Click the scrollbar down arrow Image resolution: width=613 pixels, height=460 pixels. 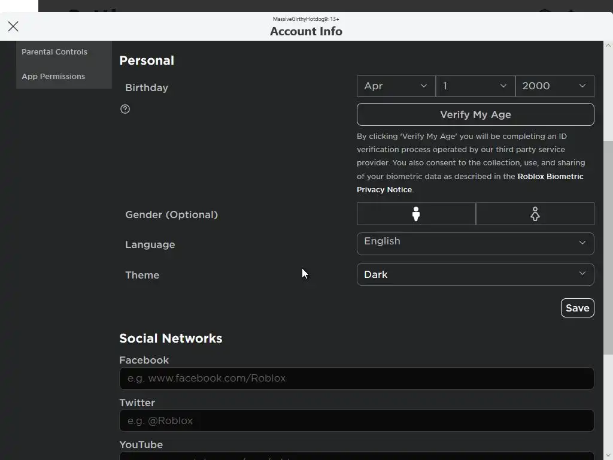point(608,455)
